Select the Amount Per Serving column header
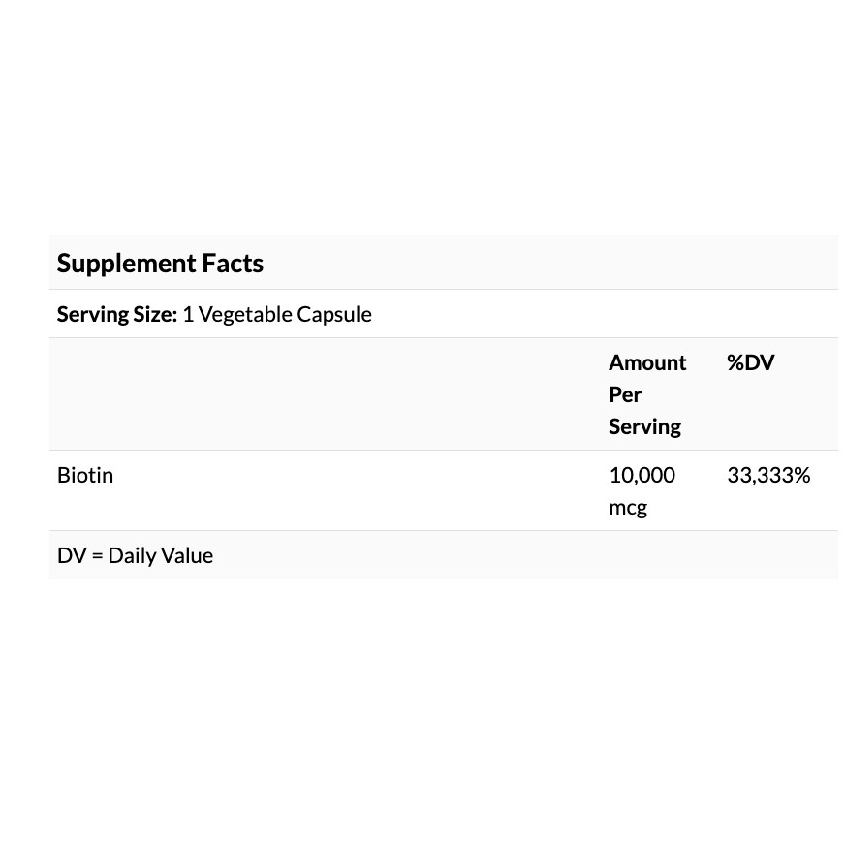 (x=646, y=394)
